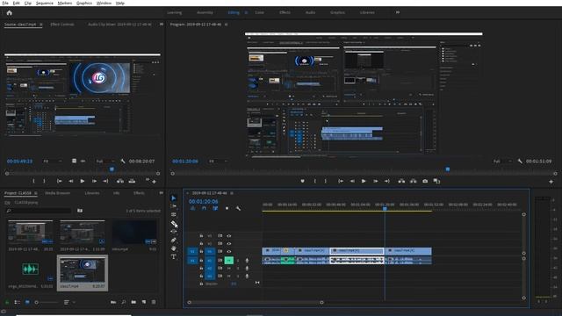Click Automate to Sequence icon
562x316 pixels.
pyautogui.click(x=113, y=302)
